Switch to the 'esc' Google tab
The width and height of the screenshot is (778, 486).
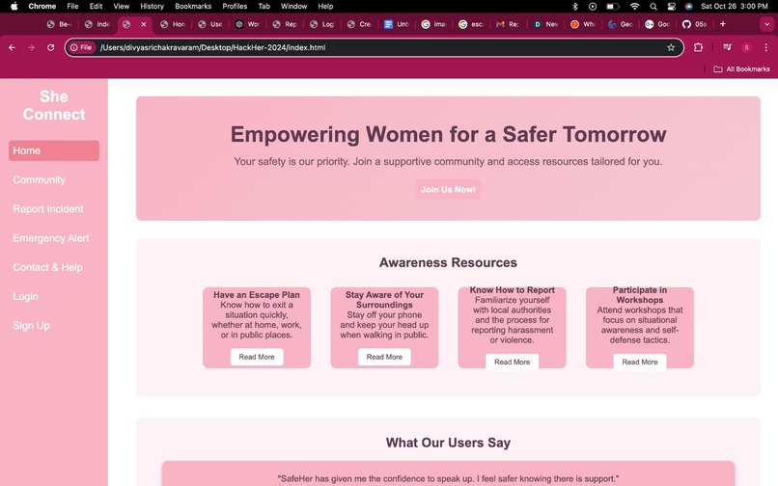470,24
